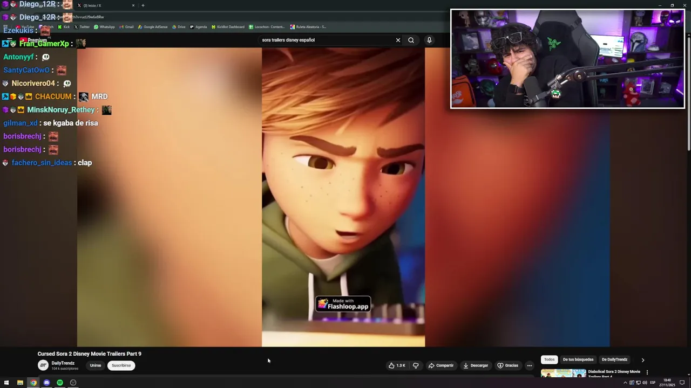The image size is (691, 388).
Task: Open the volume speaker tray icon
Action: [645, 383]
